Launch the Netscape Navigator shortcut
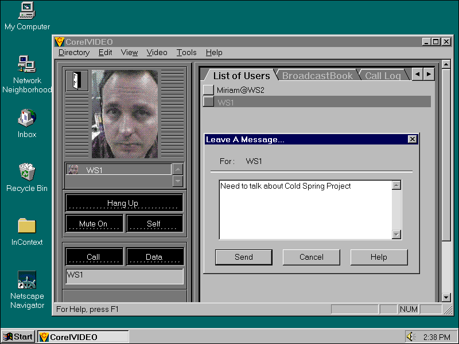Image resolution: width=459 pixels, height=344 pixels. (27, 280)
